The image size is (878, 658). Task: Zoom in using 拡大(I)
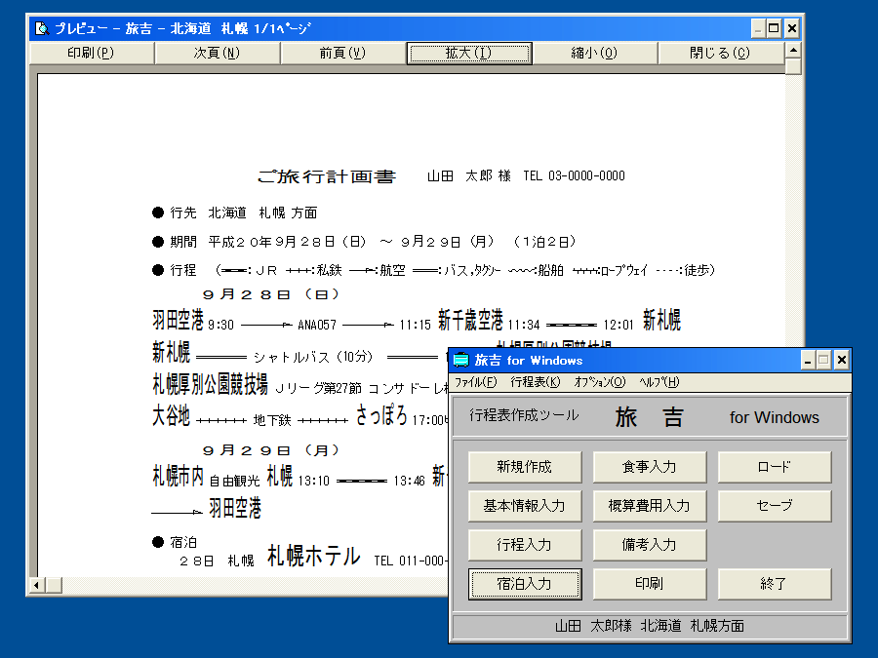pyautogui.click(x=469, y=54)
